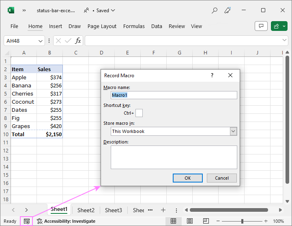Open the Formulas ribbon tab
The width and height of the screenshot is (292, 226).
tap(134, 26)
